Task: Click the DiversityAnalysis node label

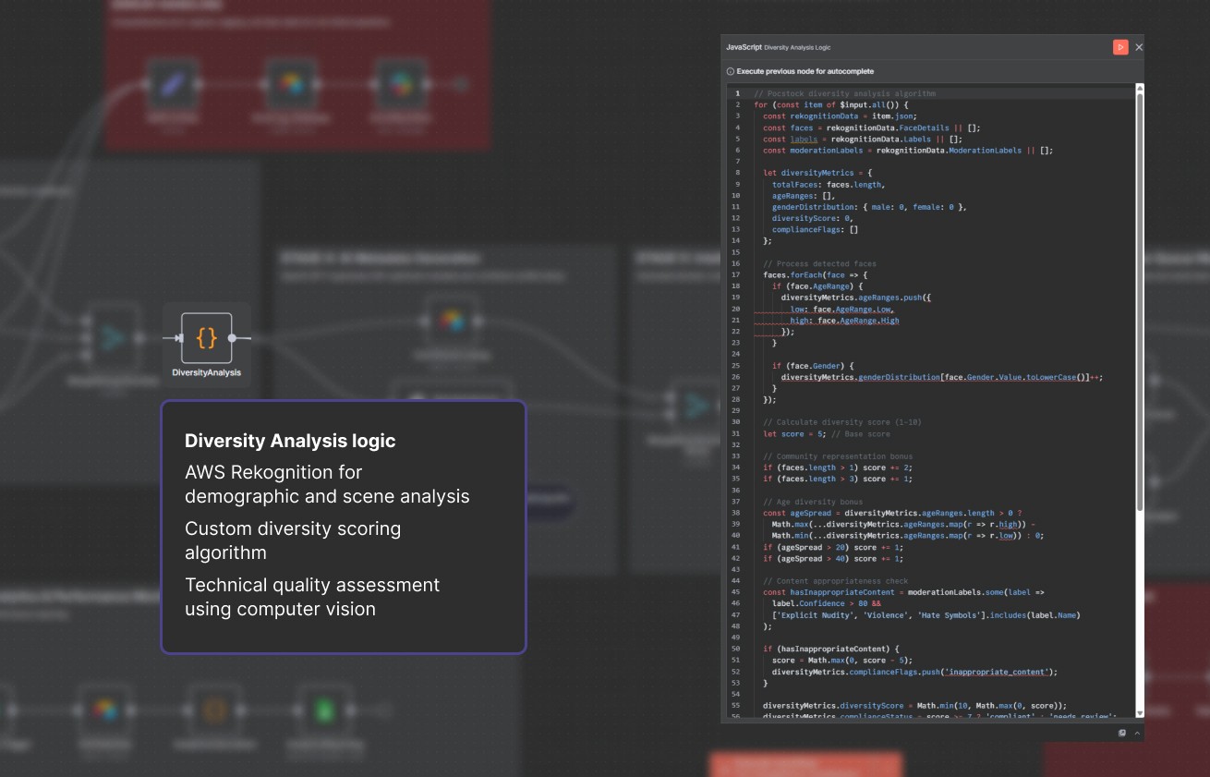Action: 207,372
